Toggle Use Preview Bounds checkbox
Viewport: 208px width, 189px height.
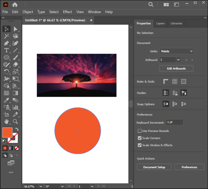(140, 131)
